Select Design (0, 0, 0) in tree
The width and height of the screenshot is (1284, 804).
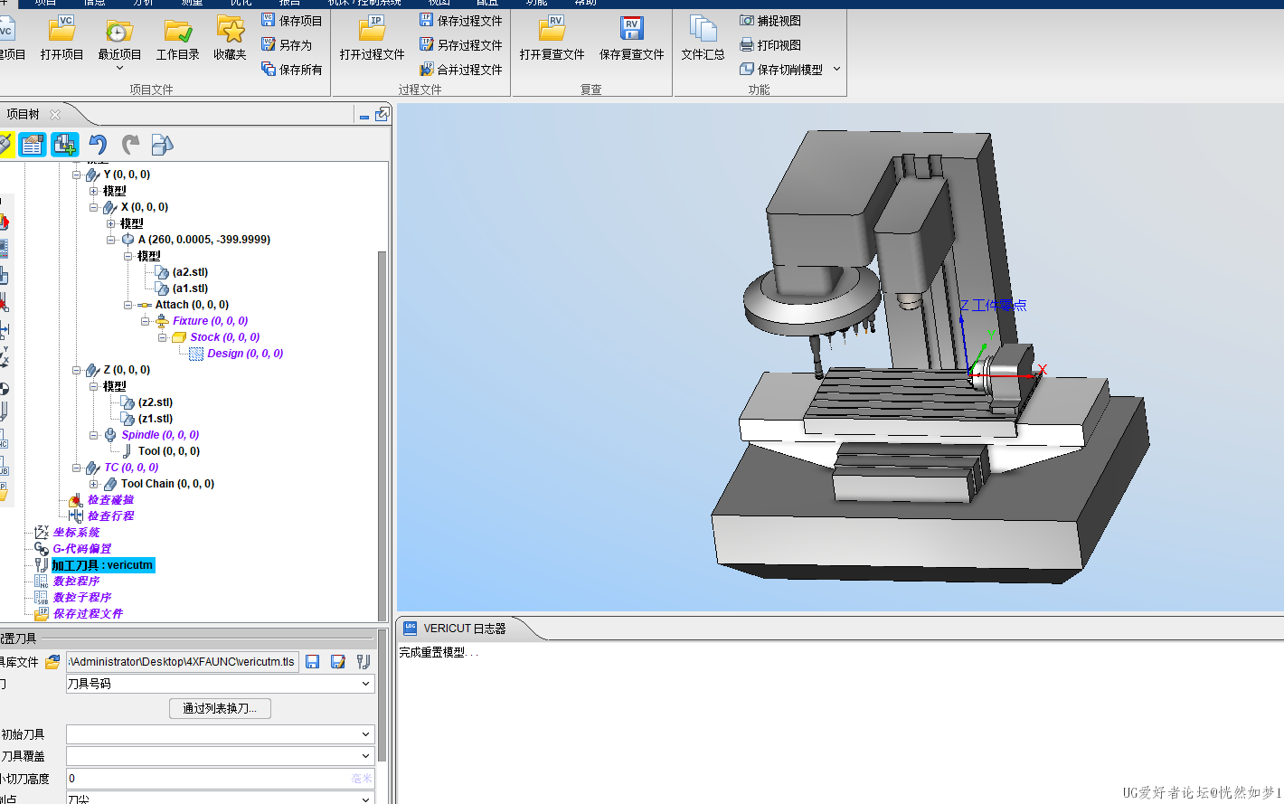(245, 354)
